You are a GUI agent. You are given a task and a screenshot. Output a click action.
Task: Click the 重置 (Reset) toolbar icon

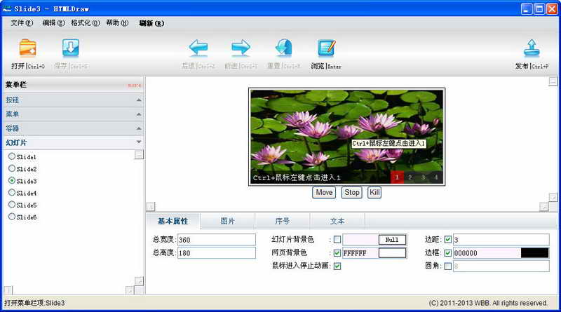point(283,48)
